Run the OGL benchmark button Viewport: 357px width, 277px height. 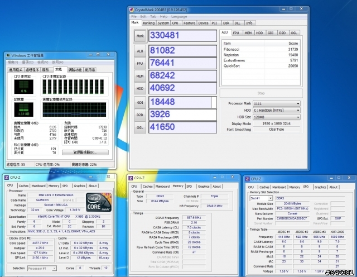tap(140, 128)
